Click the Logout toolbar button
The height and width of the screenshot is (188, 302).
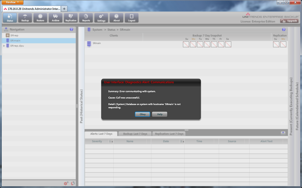point(131,18)
